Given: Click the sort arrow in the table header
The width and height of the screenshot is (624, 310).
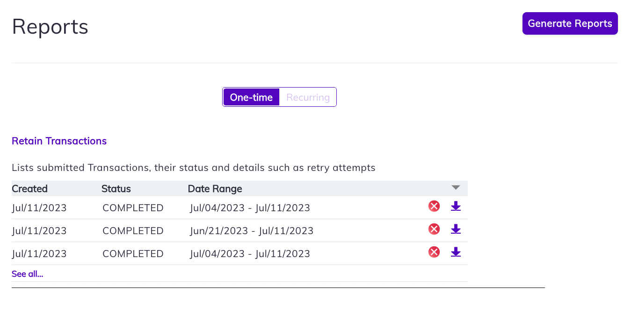Looking at the screenshot, I should tap(456, 188).
